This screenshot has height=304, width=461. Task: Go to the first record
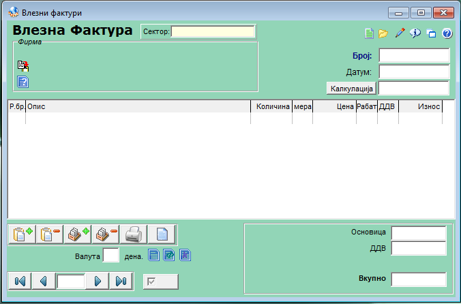pyautogui.click(x=20, y=281)
